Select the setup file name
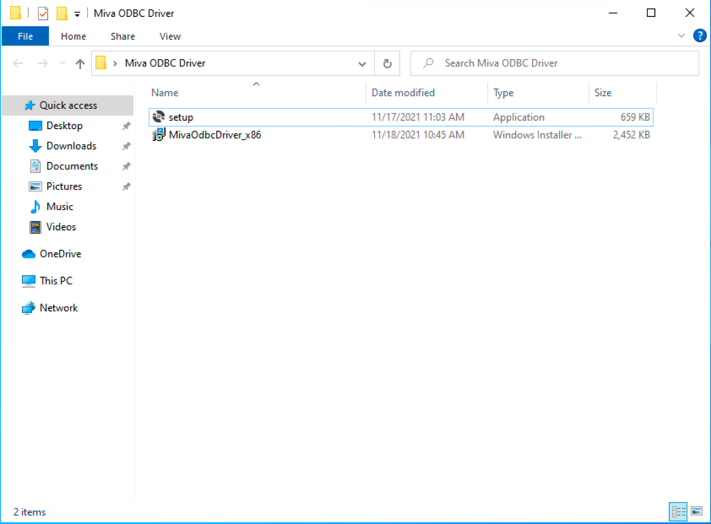Image resolution: width=711 pixels, height=524 pixels. (x=181, y=117)
